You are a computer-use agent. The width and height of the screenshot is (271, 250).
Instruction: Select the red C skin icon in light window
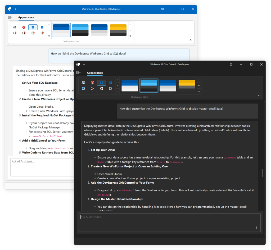(x=24, y=27)
